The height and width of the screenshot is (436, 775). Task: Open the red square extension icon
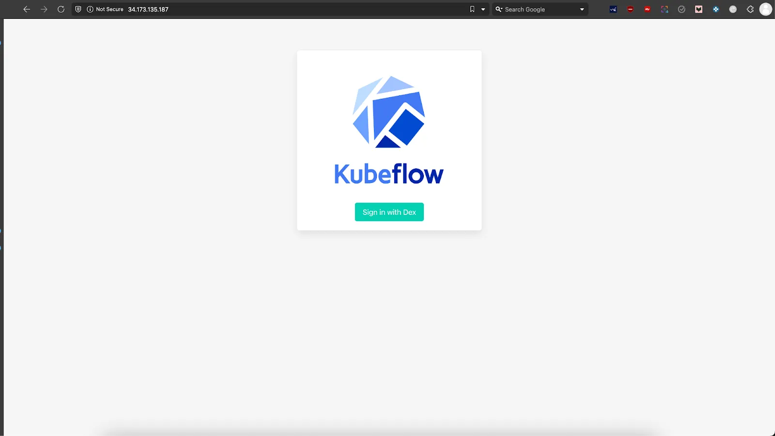(x=647, y=9)
